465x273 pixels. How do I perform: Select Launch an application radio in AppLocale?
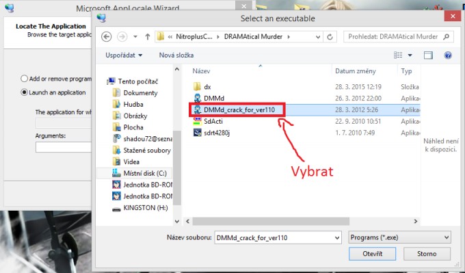24,92
